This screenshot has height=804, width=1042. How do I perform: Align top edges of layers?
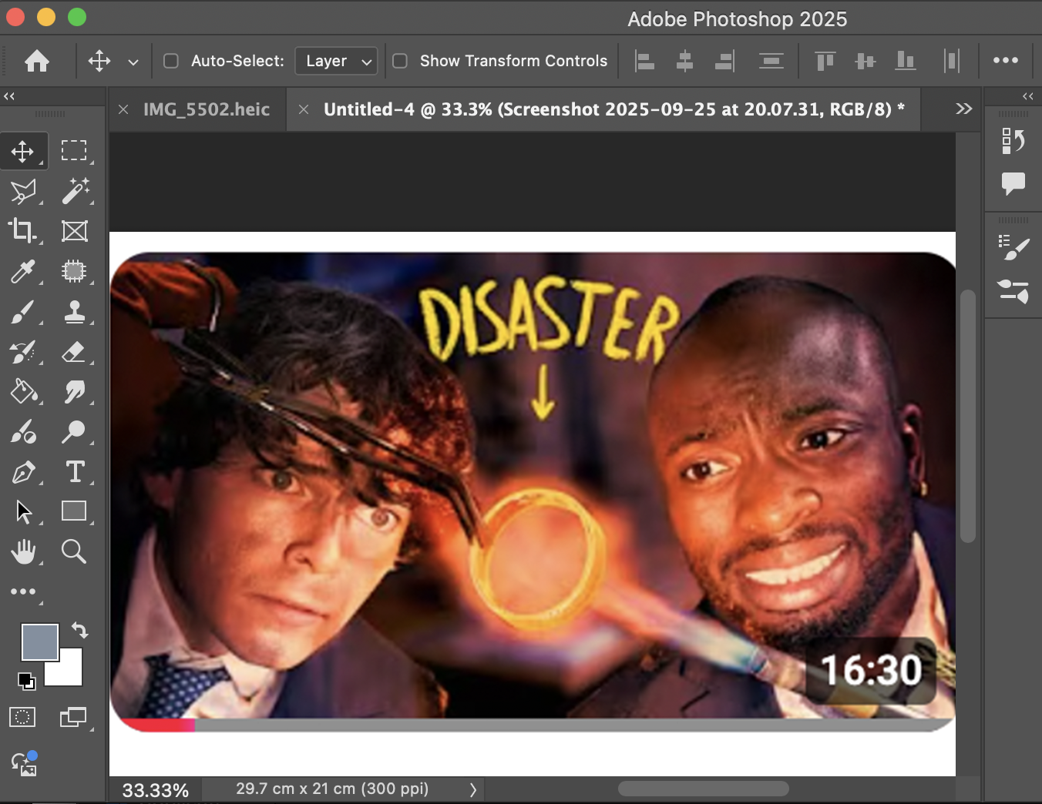point(825,61)
